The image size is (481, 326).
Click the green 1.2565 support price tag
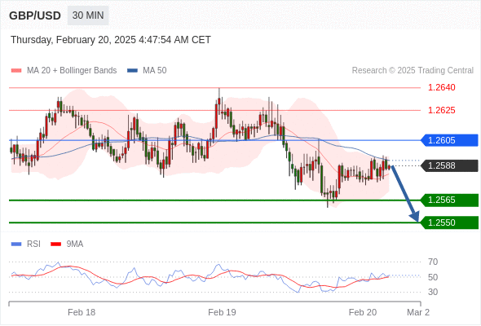(x=449, y=200)
